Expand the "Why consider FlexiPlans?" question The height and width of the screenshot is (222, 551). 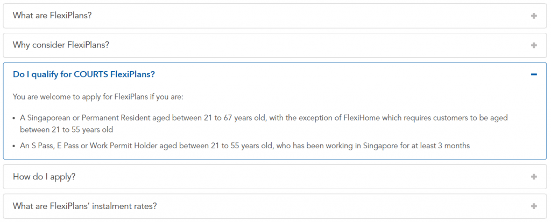click(x=61, y=45)
